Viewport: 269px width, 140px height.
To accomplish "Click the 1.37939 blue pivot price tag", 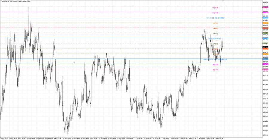I will [x=265, y=38].
